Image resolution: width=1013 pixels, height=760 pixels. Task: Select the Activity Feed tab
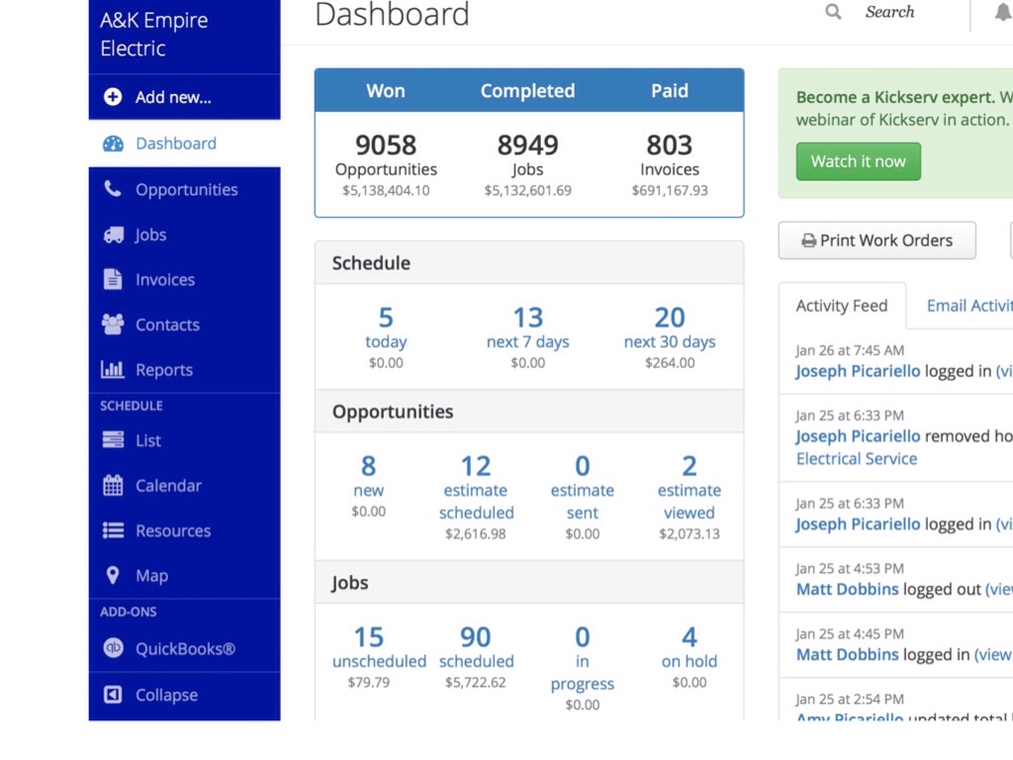tap(842, 306)
